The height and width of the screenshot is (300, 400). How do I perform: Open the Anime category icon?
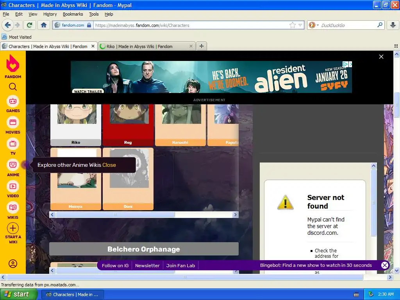click(13, 165)
